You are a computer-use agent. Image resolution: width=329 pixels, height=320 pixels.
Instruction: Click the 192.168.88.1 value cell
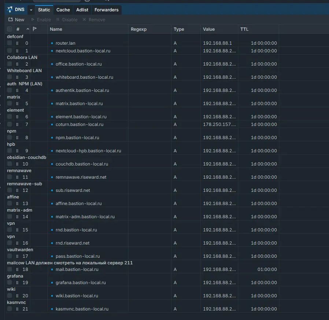[x=217, y=43]
